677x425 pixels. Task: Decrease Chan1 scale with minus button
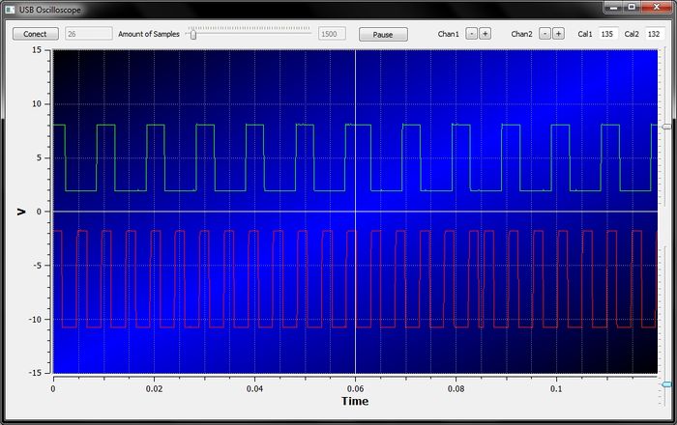471,34
